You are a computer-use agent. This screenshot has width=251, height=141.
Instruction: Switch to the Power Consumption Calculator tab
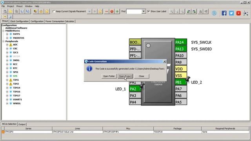60,21
